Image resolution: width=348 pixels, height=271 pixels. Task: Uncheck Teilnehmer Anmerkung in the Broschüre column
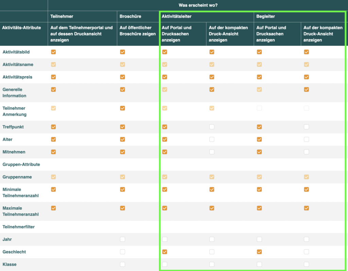122,108
